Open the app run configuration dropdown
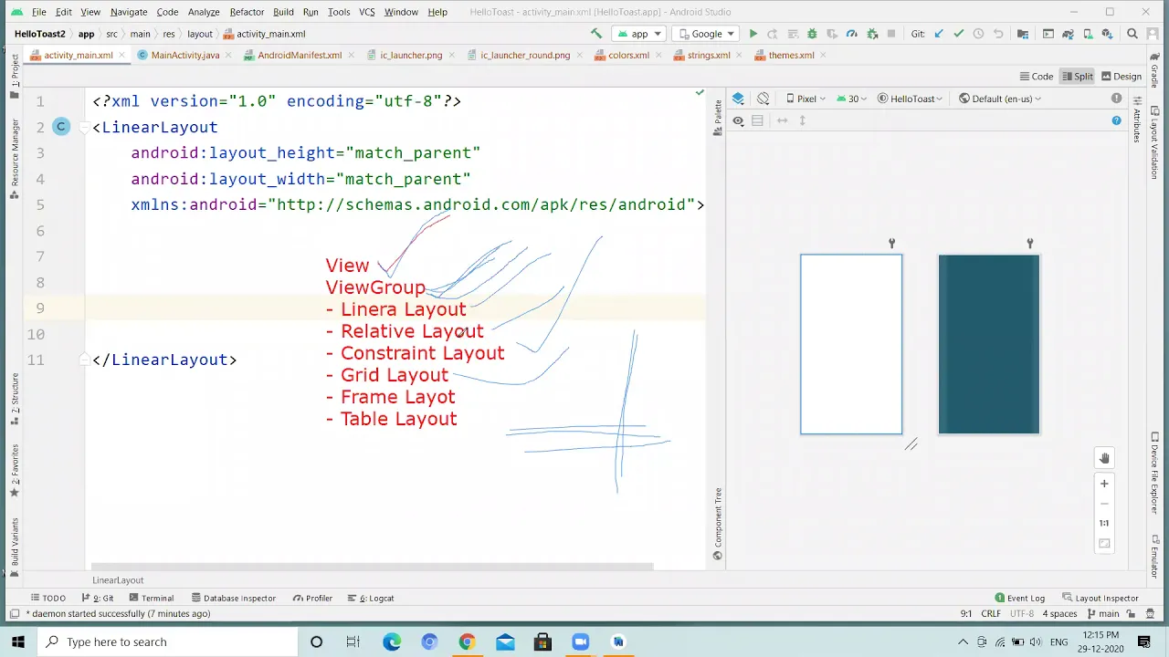The image size is (1169, 657). [638, 34]
